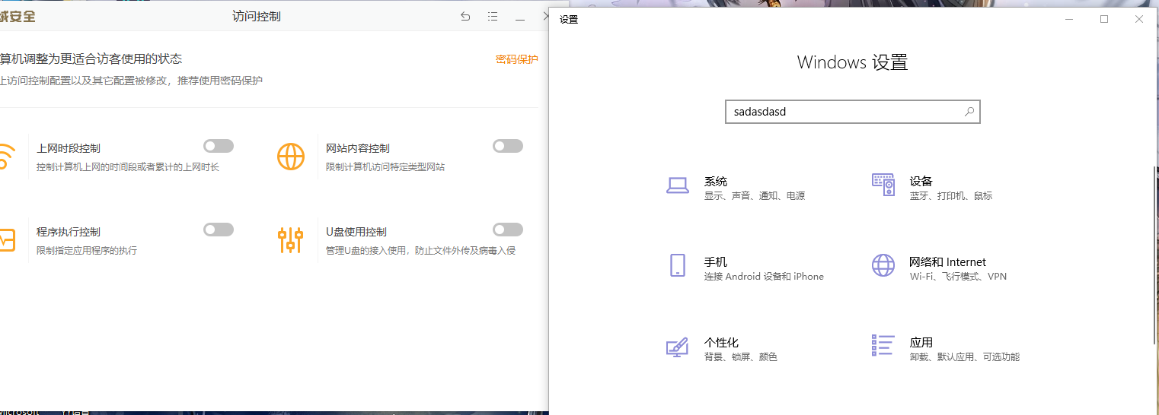Click the 应用 list icon
Viewport: 1159px width, 415px height.
(x=883, y=345)
